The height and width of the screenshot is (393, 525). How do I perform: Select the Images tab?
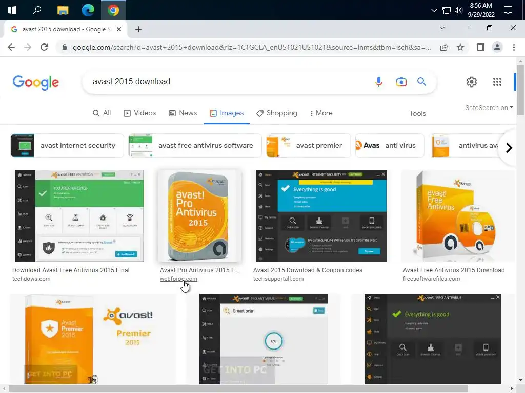(227, 113)
